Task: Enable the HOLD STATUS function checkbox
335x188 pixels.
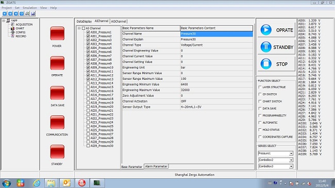Action: point(260,130)
